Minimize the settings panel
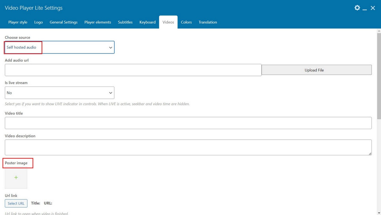 click(365, 8)
